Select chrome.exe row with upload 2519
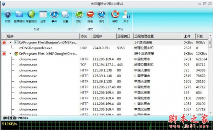Viewport: 213px width, 130px height. tap(105, 76)
